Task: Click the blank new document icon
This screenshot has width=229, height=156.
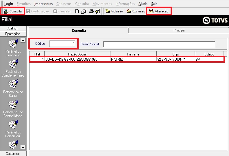Action: coord(77,11)
